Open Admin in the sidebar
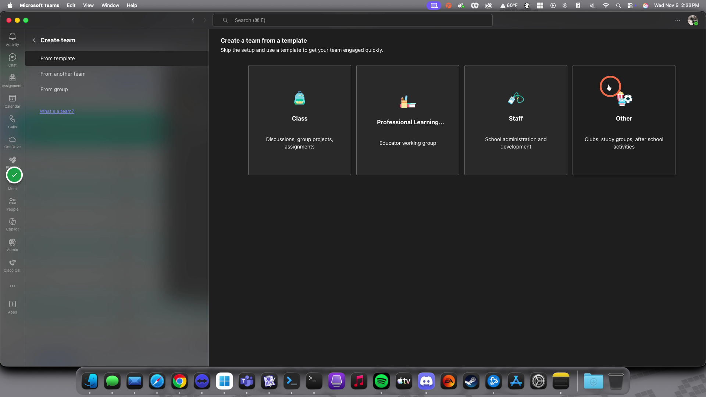The width and height of the screenshot is (706, 397). tap(13, 245)
